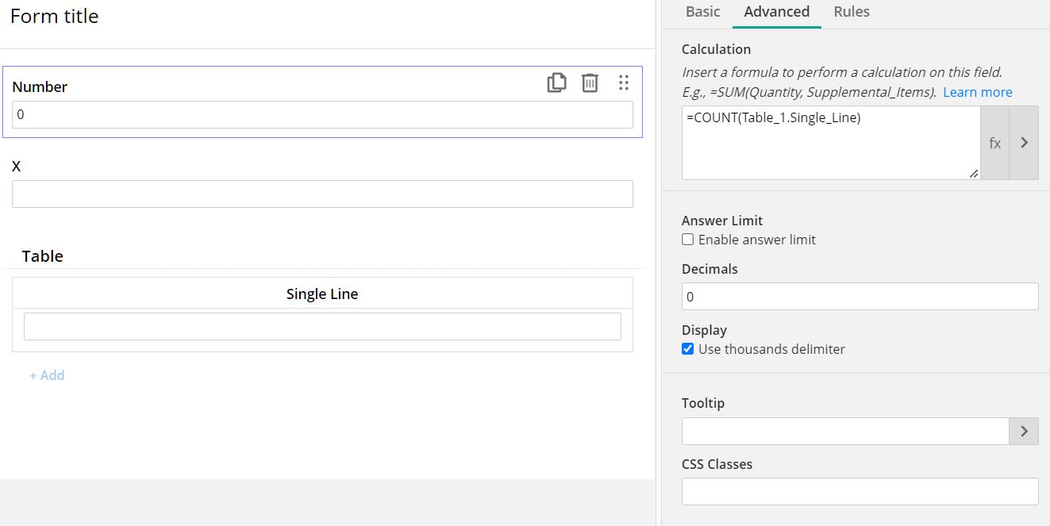
Task: Click the CSS Classes input field
Action: click(860, 492)
